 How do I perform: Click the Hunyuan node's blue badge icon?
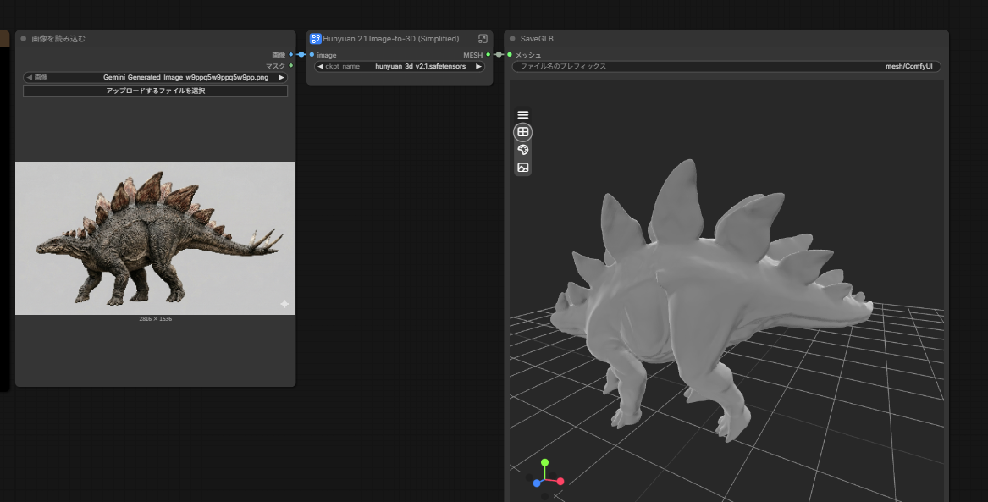[x=316, y=39]
